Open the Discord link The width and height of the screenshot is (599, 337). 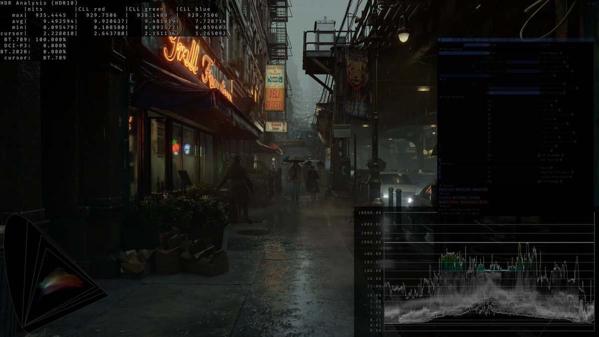click(x=445, y=198)
